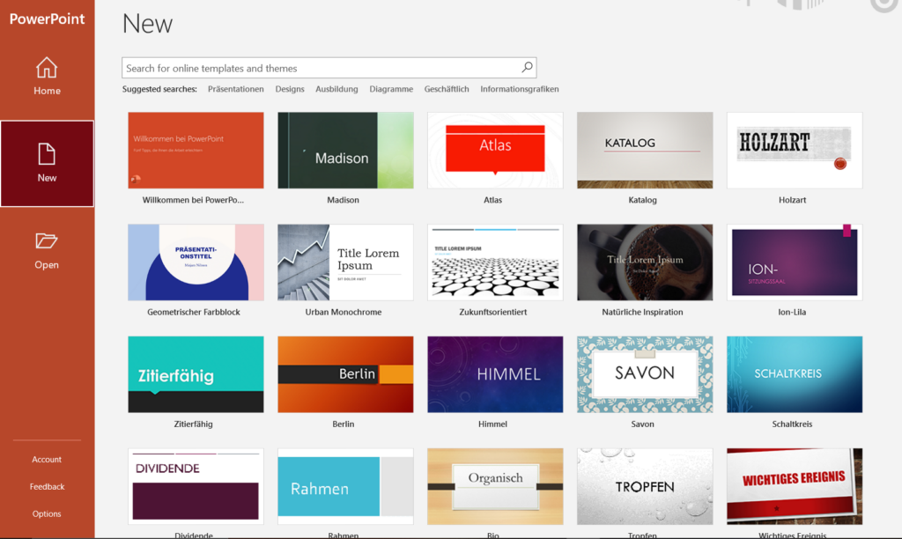Click the Geschäftlich suggested search
The height and width of the screenshot is (539, 902).
[x=447, y=89]
